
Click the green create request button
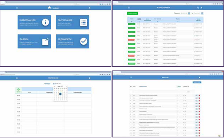click(132, 13)
